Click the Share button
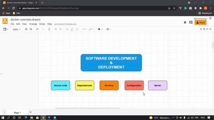 (201, 23)
